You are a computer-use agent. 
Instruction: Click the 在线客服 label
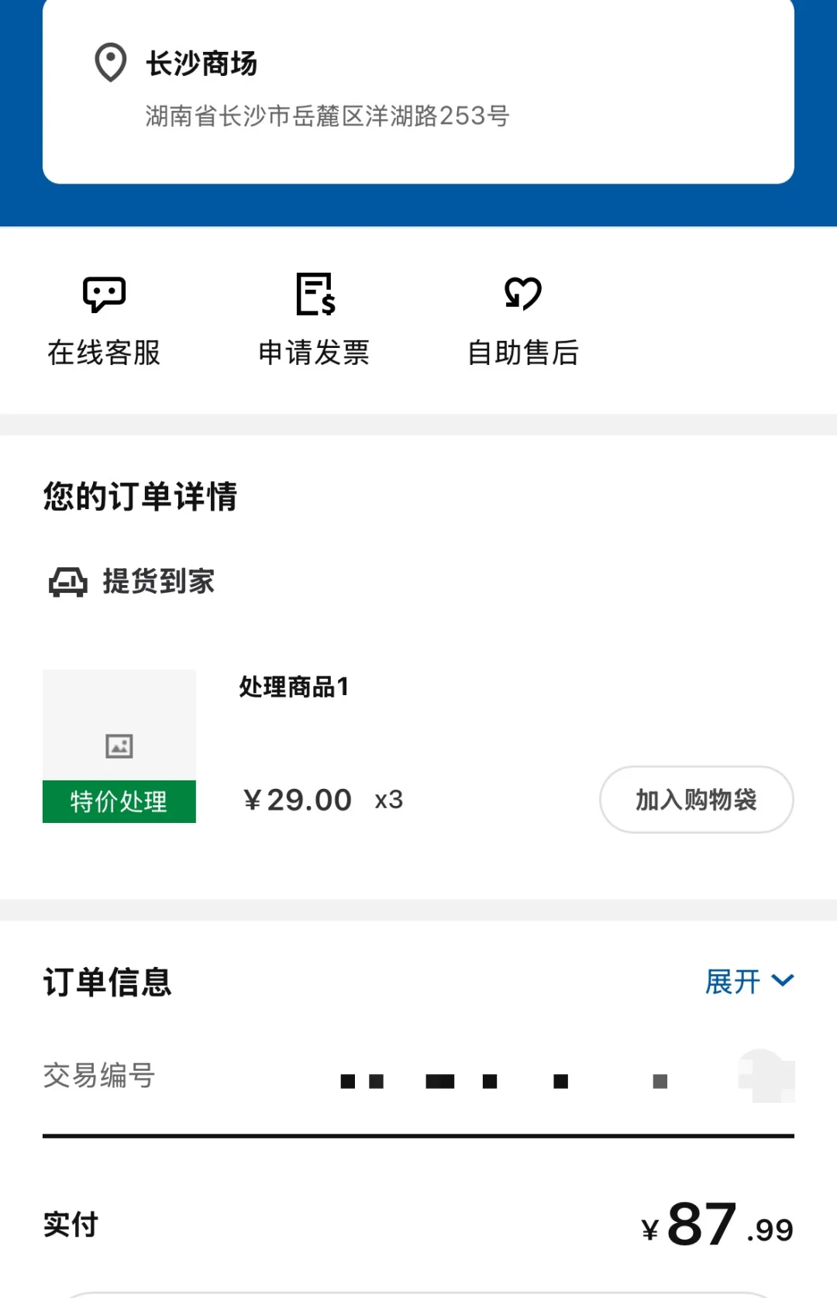point(104,353)
